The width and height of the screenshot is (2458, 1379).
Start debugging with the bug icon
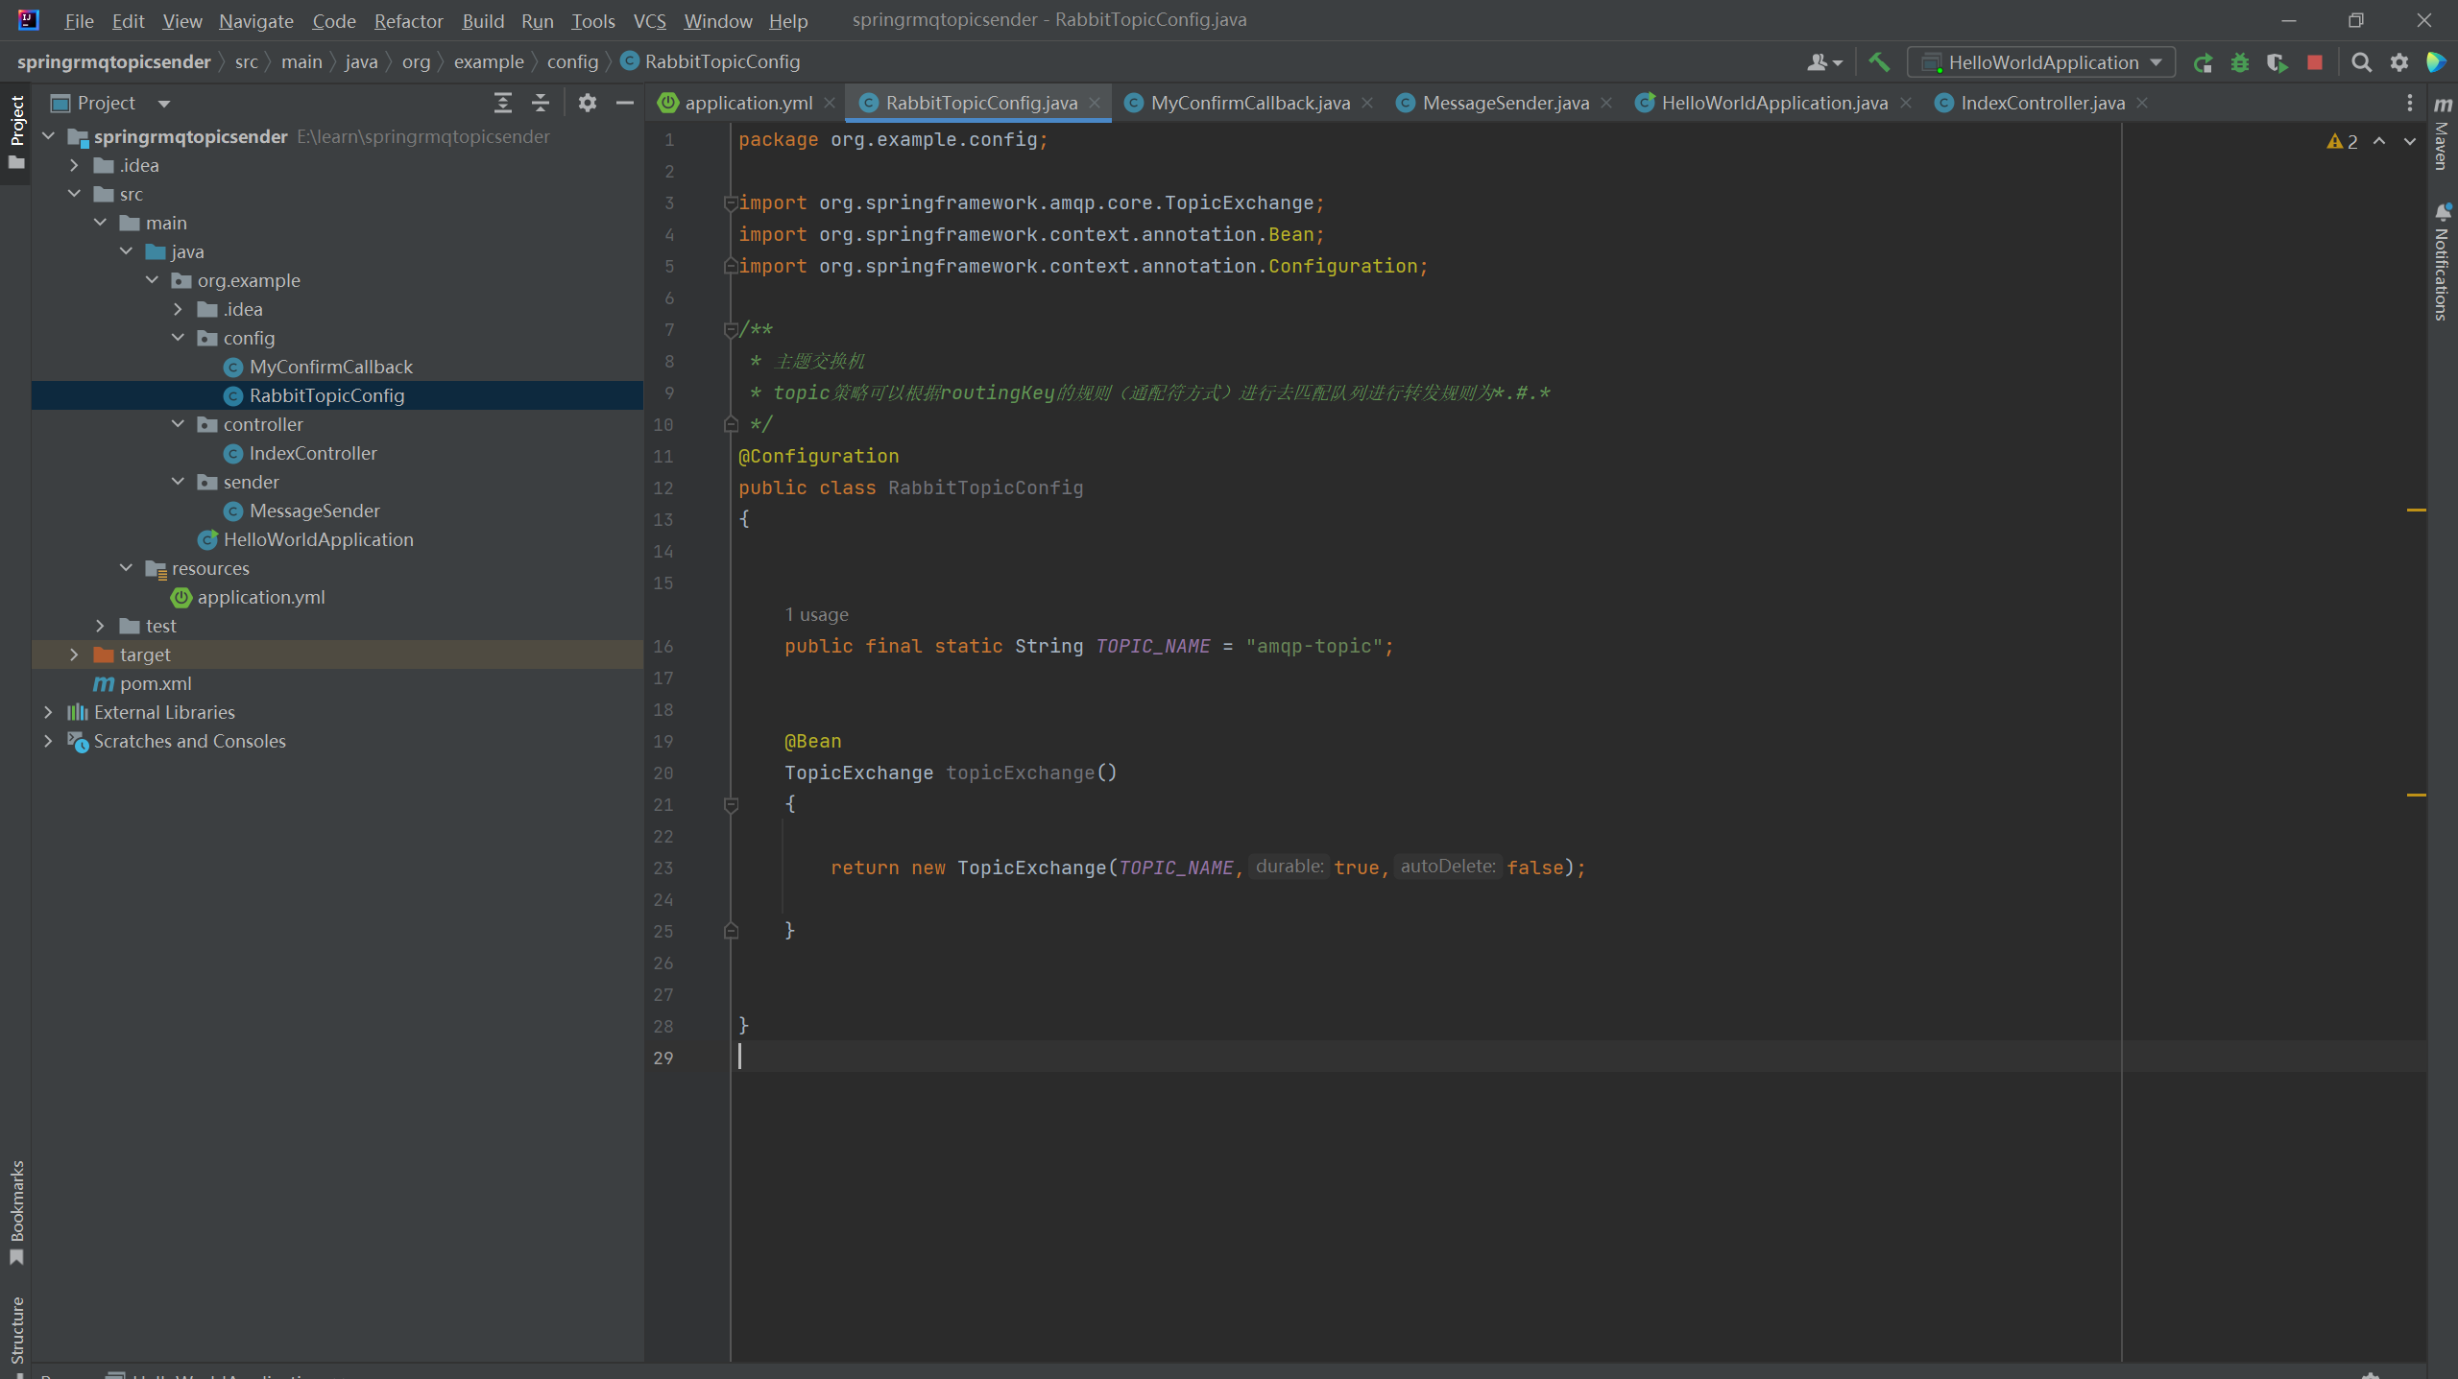point(2240,62)
